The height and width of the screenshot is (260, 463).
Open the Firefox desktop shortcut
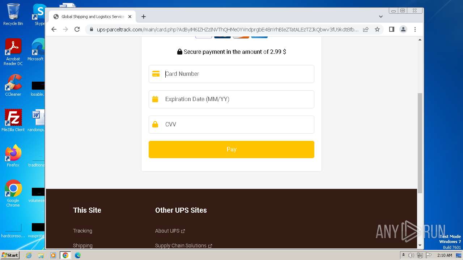(x=13, y=156)
